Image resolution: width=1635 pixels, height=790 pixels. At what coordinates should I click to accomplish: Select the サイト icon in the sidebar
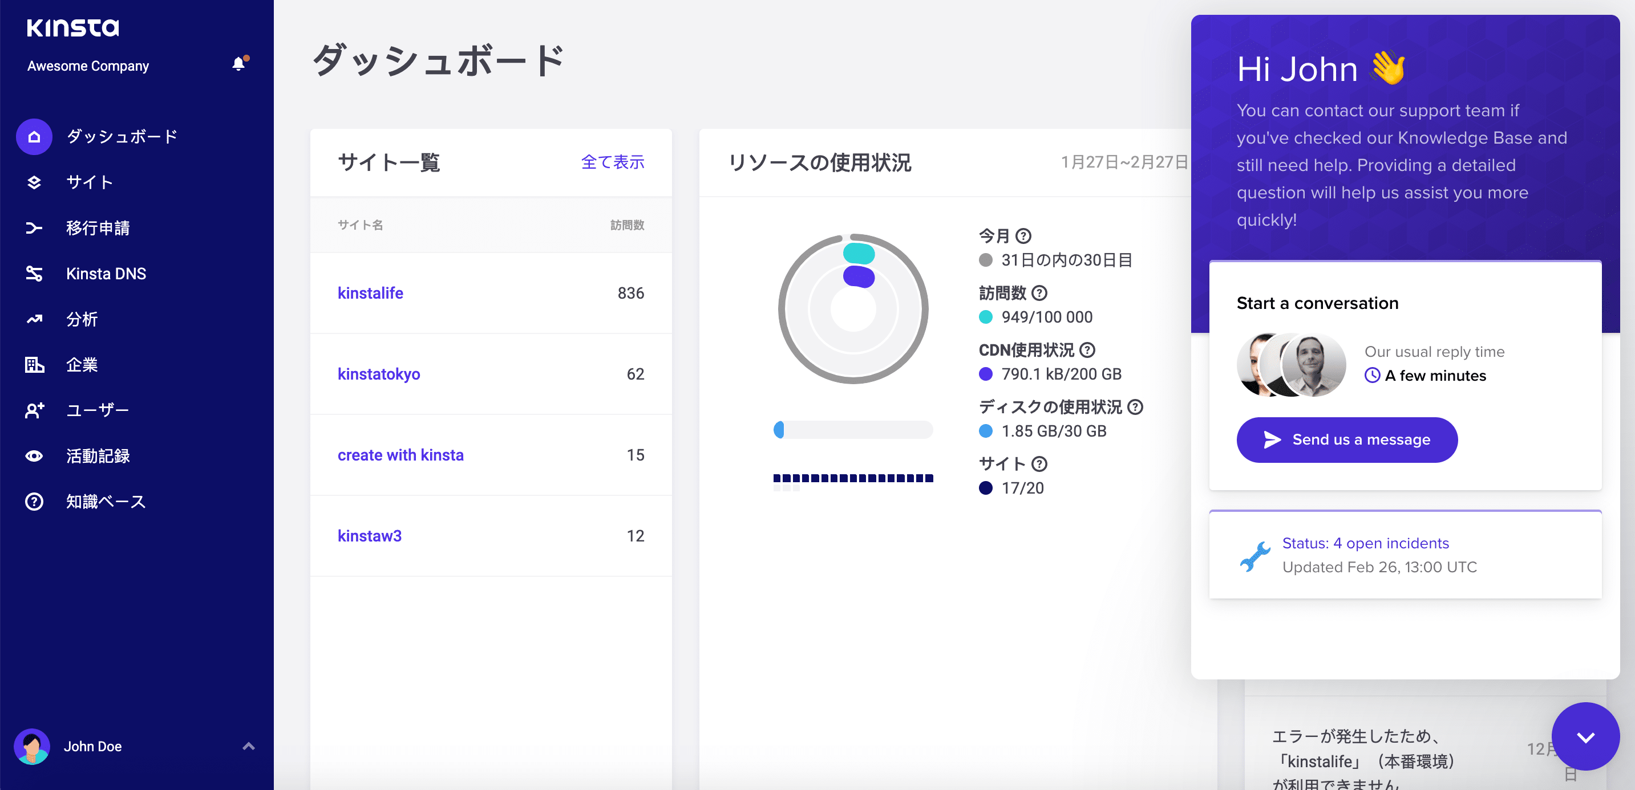tap(34, 182)
